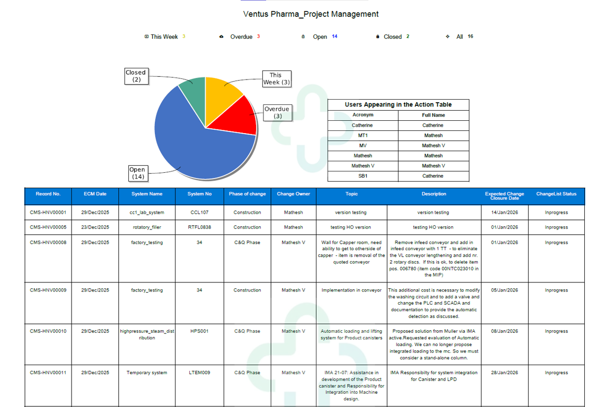The width and height of the screenshot is (607, 407).
Task: Click the Change Owner column header
Action: pos(293,194)
